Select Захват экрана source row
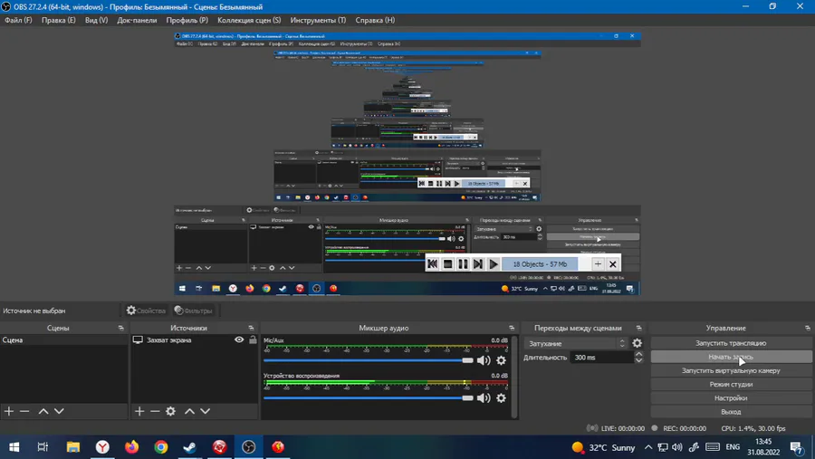815x459 pixels. [194, 340]
